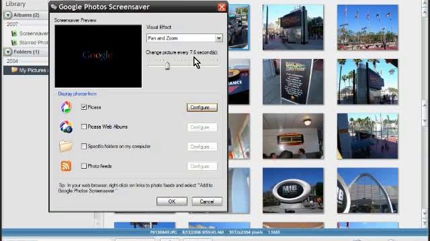The height and width of the screenshot is (241, 430).
Task: Select the white arch building thumbnail
Action: (368, 190)
